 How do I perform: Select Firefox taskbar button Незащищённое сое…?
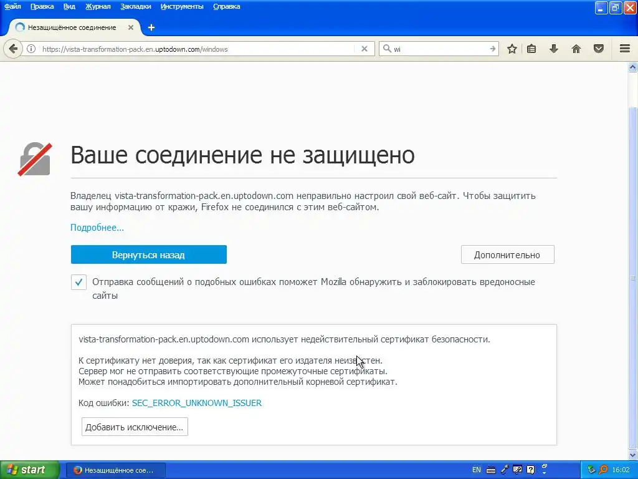115,470
